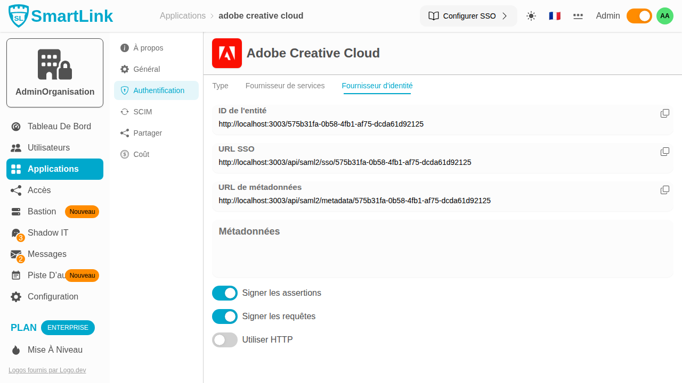This screenshot has width=682, height=383.
Task: Click the AA user avatar
Action: [664, 16]
